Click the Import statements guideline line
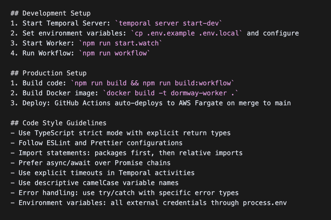 tap(127, 153)
